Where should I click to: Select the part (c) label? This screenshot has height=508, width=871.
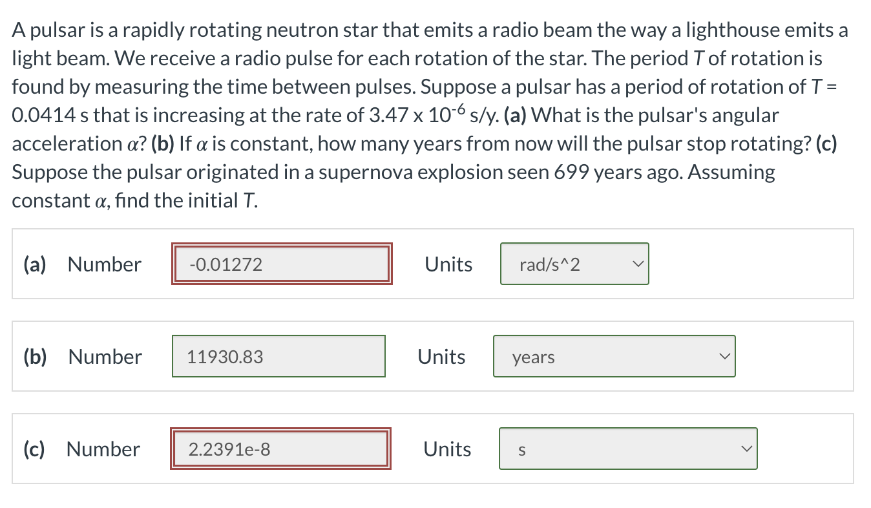[x=34, y=449]
